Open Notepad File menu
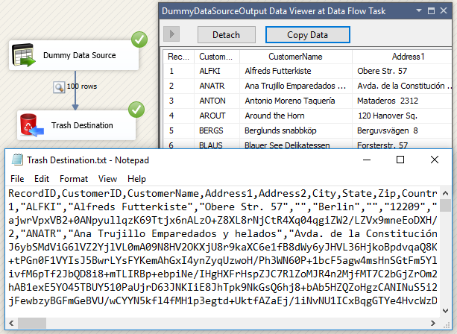Screen dimensions: 457x334 pyautogui.click(x=17, y=179)
